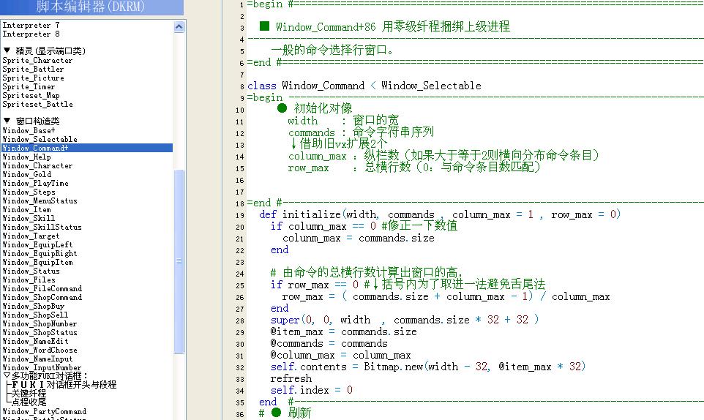Click line 21 column_max = commands.size
The height and width of the screenshot is (420, 704).
tap(359, 238)
